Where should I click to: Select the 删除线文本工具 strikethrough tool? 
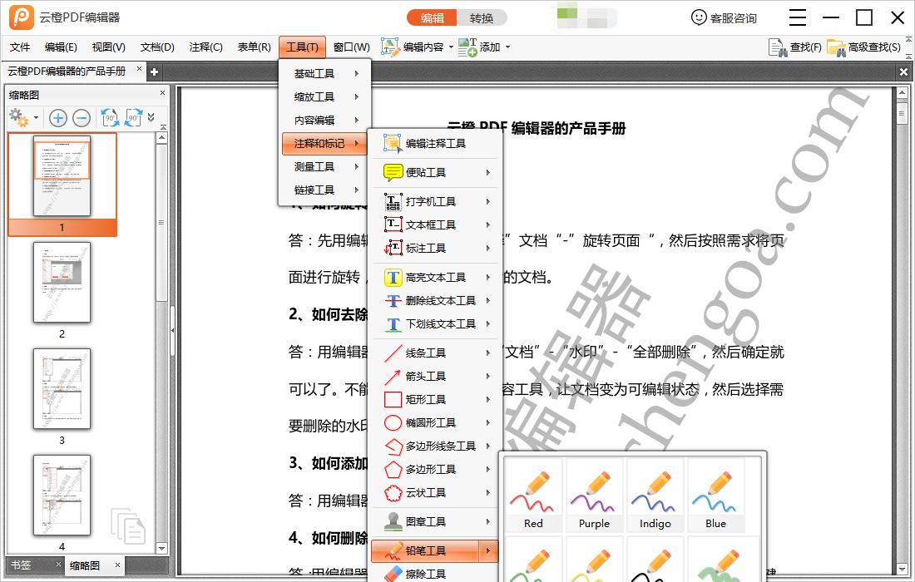[435, 301]
